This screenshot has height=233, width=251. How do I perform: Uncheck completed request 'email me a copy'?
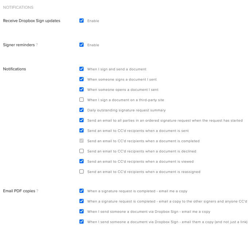coord(81,191)
